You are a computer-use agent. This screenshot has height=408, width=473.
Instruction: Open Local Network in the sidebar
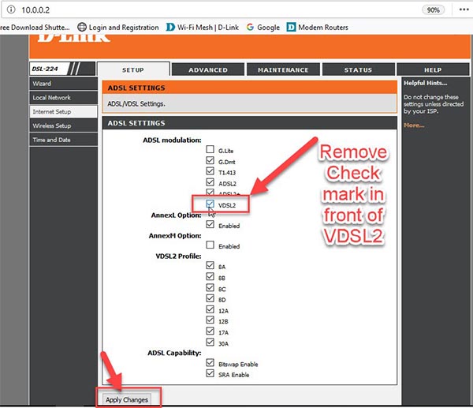coord(63,98)
